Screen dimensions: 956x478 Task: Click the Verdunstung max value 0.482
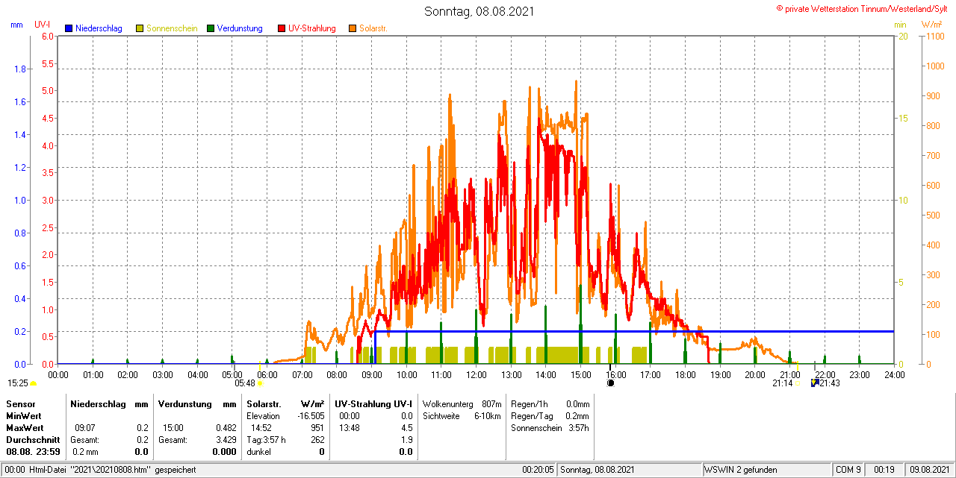coord(225,427)
